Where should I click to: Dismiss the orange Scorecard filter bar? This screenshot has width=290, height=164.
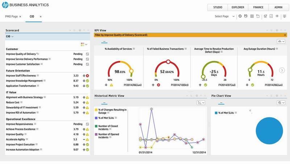[x=285, y=35]
